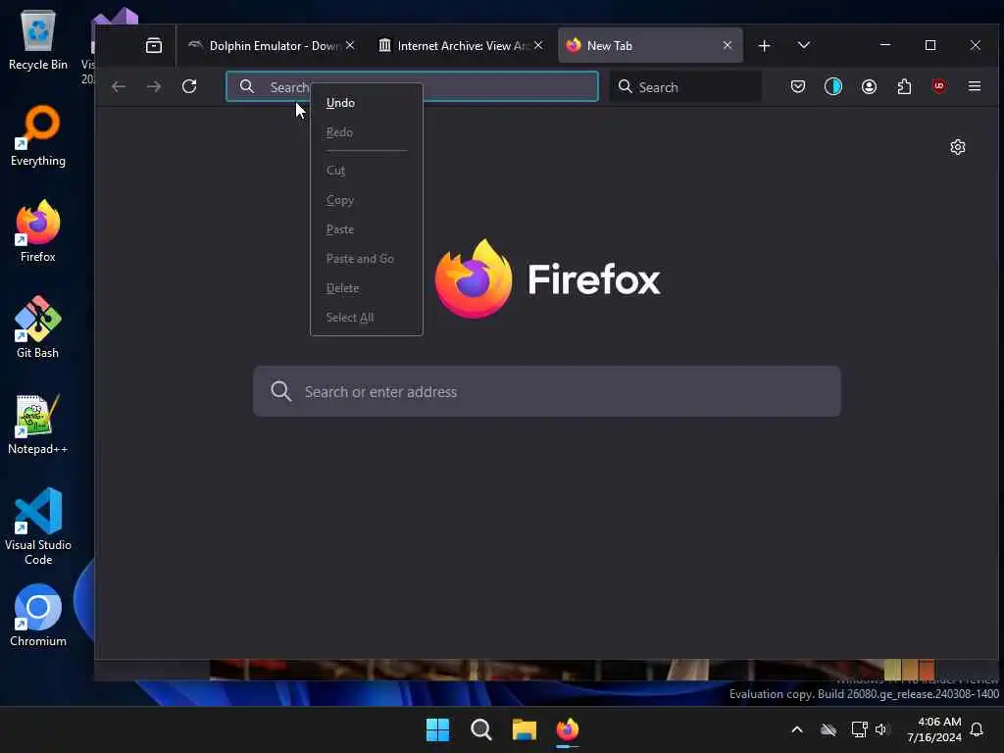
Task: Open clock showing 4:06 AM
Action: pyautogui.click(x=934, y=729)
